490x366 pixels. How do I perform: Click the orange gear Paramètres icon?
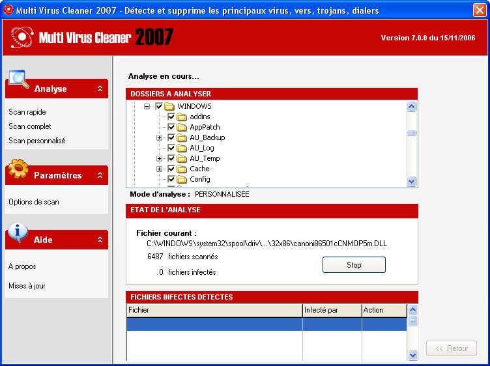point(18,168)
